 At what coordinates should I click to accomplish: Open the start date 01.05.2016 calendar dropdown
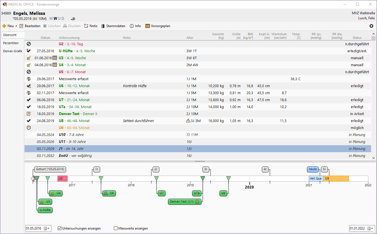[x=46, y=228]
